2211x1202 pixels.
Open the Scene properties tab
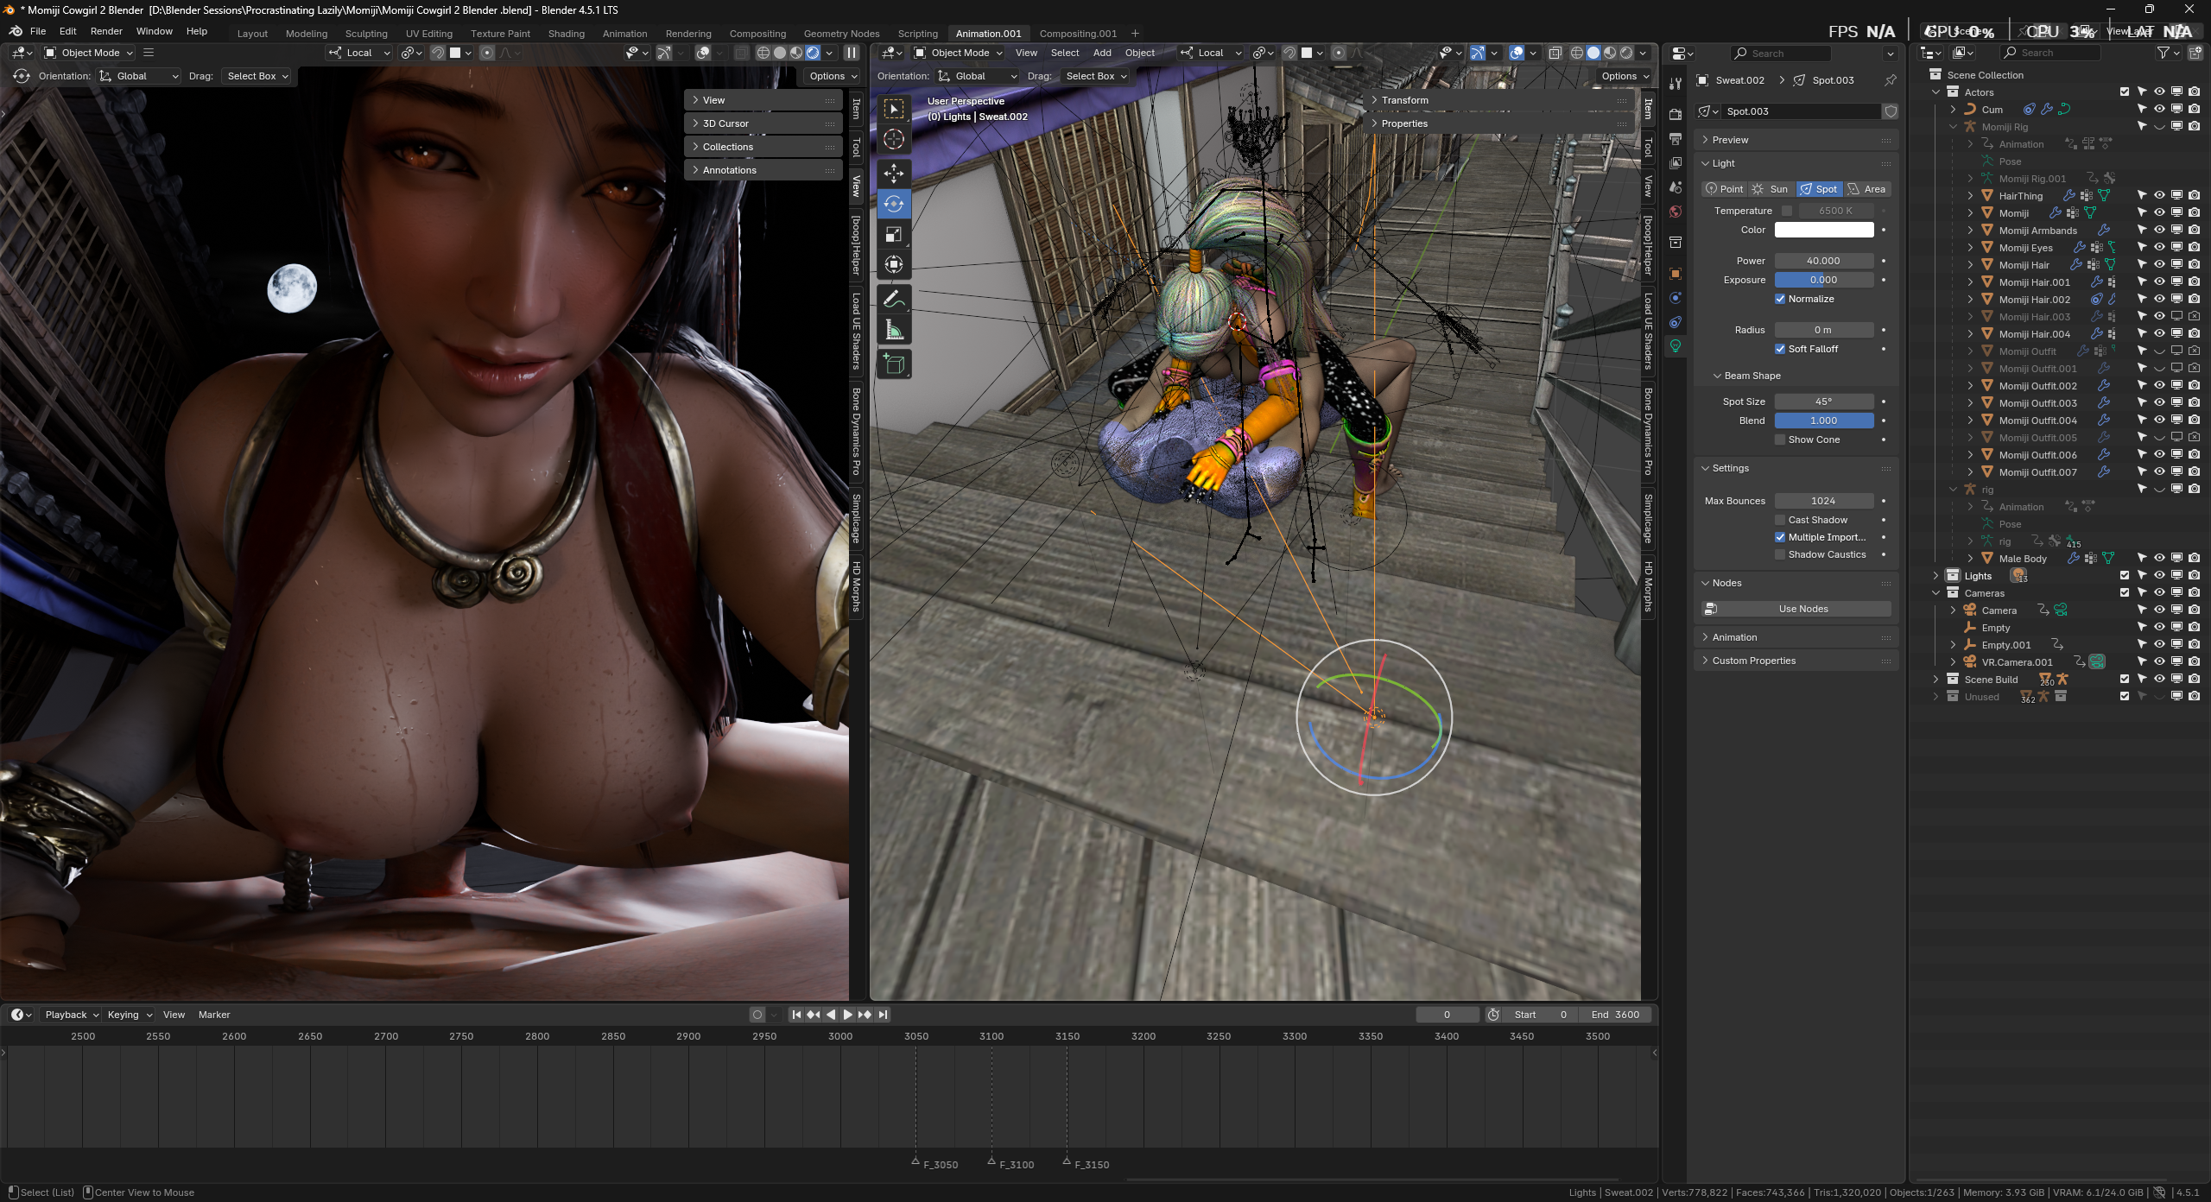[1676, 187]
